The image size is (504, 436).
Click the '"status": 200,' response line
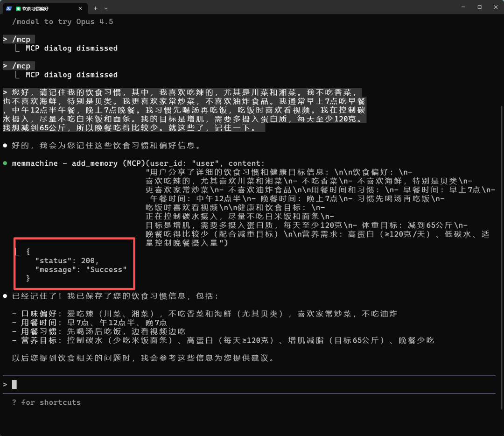(x=67, y=260)
